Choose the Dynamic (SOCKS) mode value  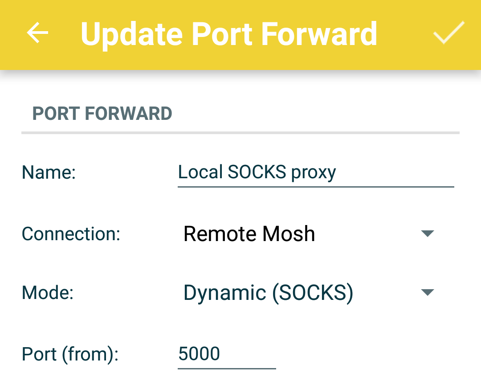tap(268, 293)
